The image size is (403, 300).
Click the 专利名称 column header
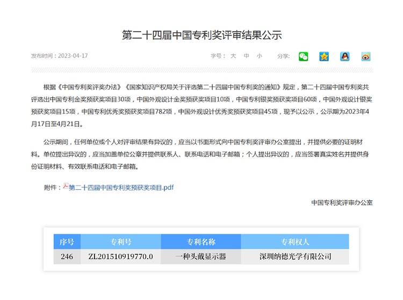pos(201,242)
